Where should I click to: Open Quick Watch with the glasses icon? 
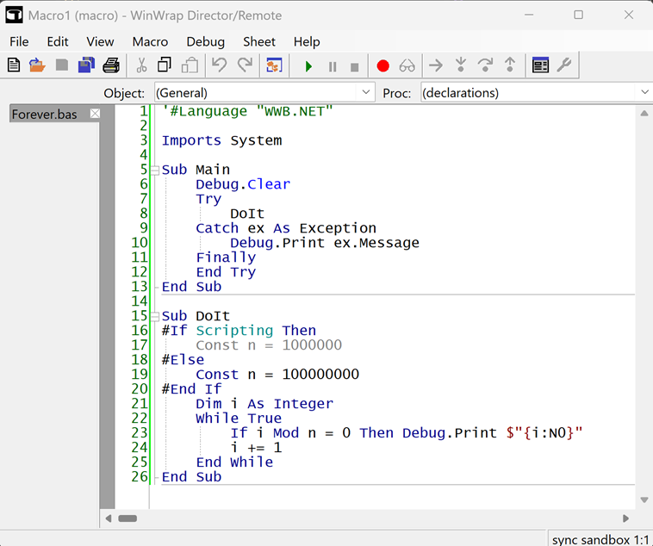pos(407,65)
